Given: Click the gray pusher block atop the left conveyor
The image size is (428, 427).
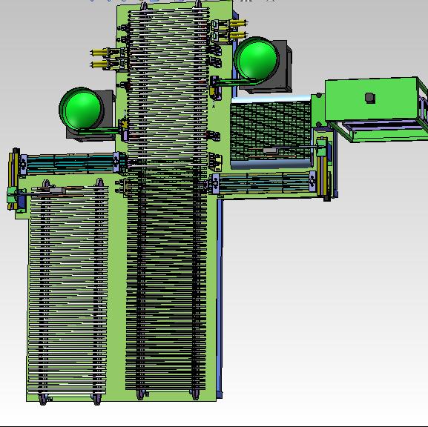Looking at the screenshot, I should [x=56, y=191].
